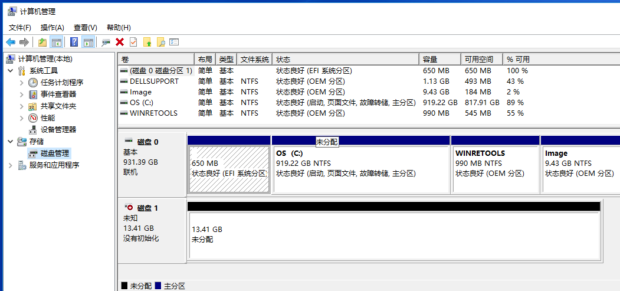Sort by the 容量 column header
This screenshot has width=620, height=291.
[440, 59]
